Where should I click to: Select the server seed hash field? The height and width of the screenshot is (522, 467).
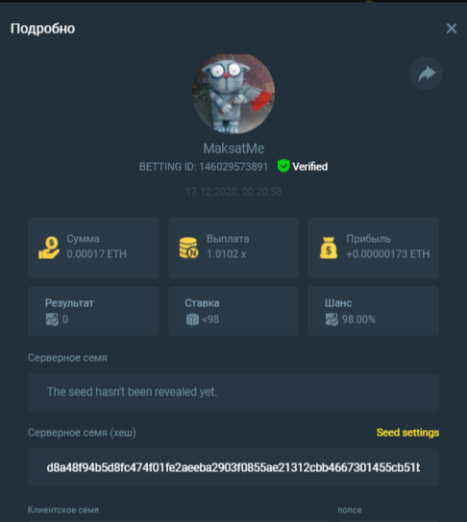tap(233, 467)
